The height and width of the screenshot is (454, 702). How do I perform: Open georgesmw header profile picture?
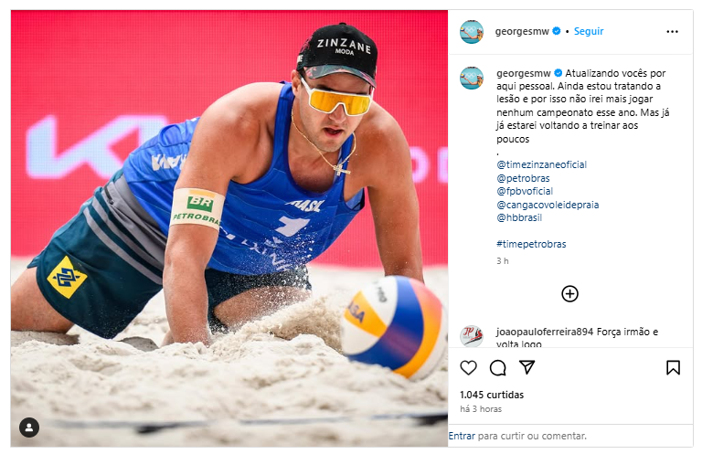(x=472, y=31)
